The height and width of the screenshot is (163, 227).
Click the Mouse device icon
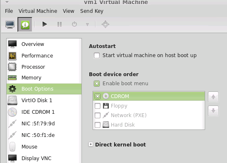pos(12,146)
